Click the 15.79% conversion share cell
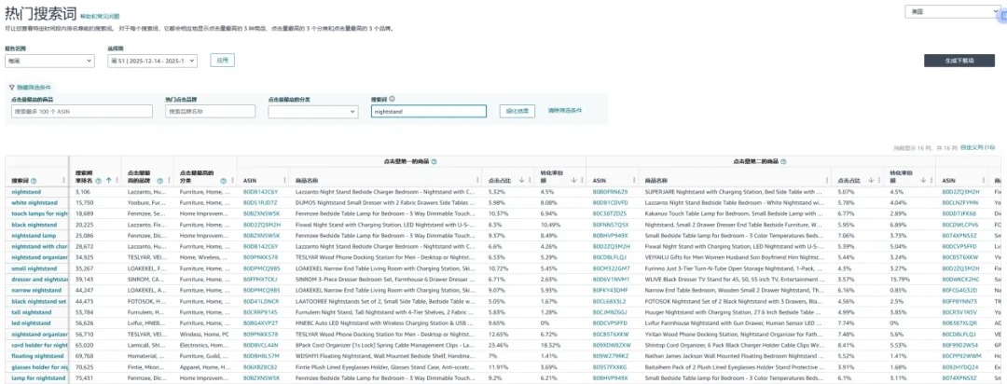The height and width of the screenshot is (384, 1007). [x=899, y=280]
